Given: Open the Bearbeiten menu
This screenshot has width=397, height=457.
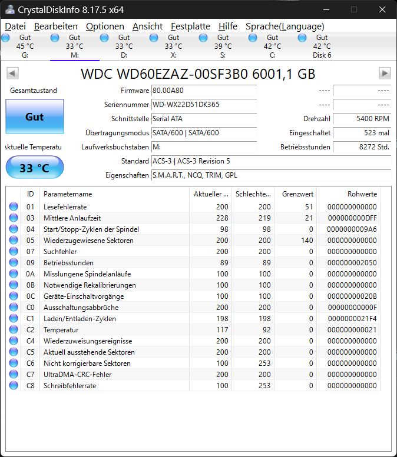Looking at the screenshot, I should [56, 26].
